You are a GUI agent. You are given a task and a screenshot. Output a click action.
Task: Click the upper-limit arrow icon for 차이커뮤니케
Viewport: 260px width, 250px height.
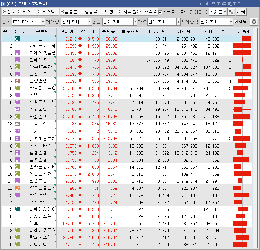[80, 46]
